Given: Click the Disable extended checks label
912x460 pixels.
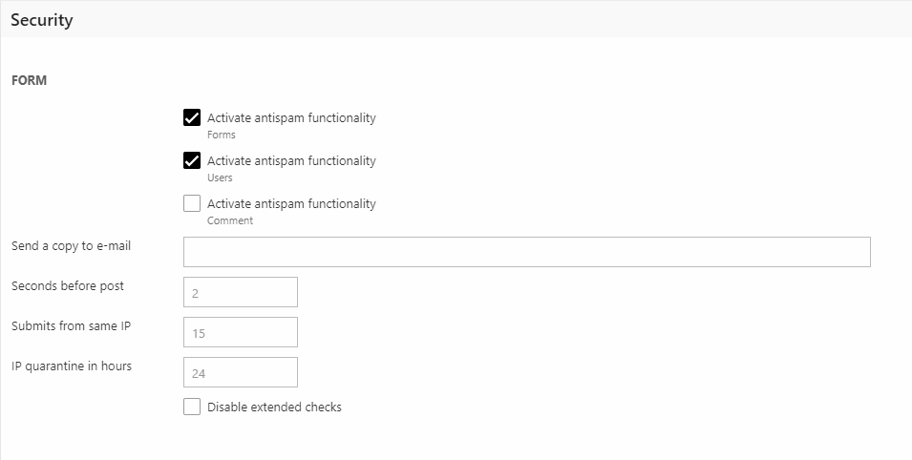Looking at the screenshot, I should coord(274,408).
